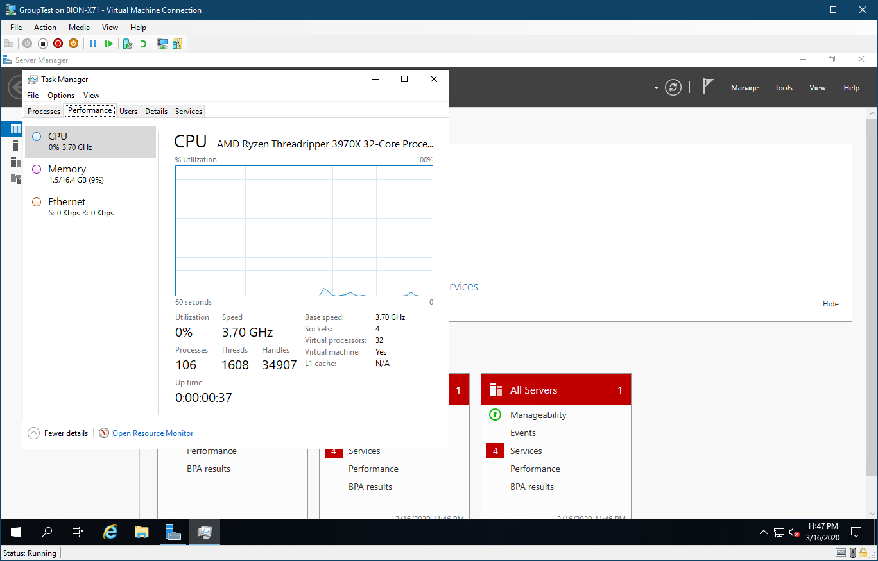
Task: Open the VM Connection Help menu
Action: click(138, 28)
